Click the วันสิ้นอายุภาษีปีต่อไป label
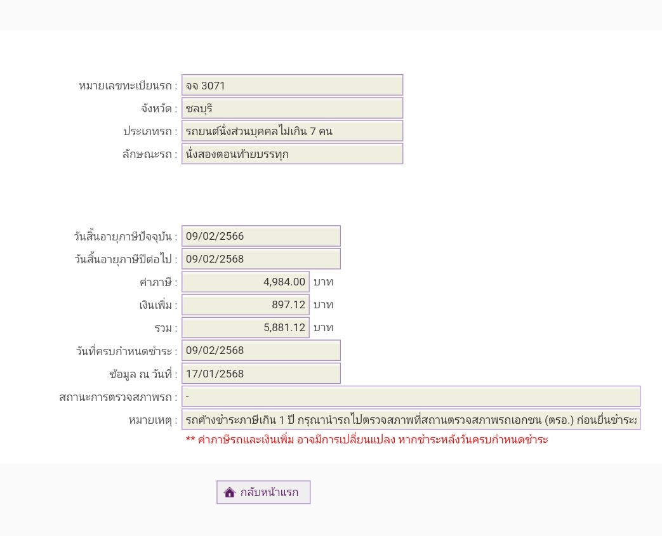The image size is (662, 536). point(126,259)
